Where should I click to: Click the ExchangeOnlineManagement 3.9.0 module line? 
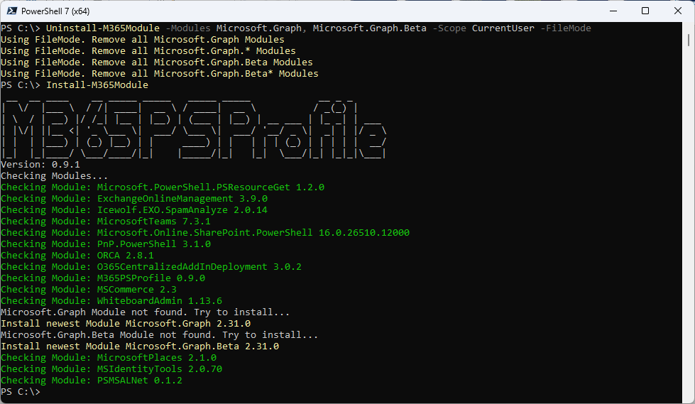pos(133,199)
